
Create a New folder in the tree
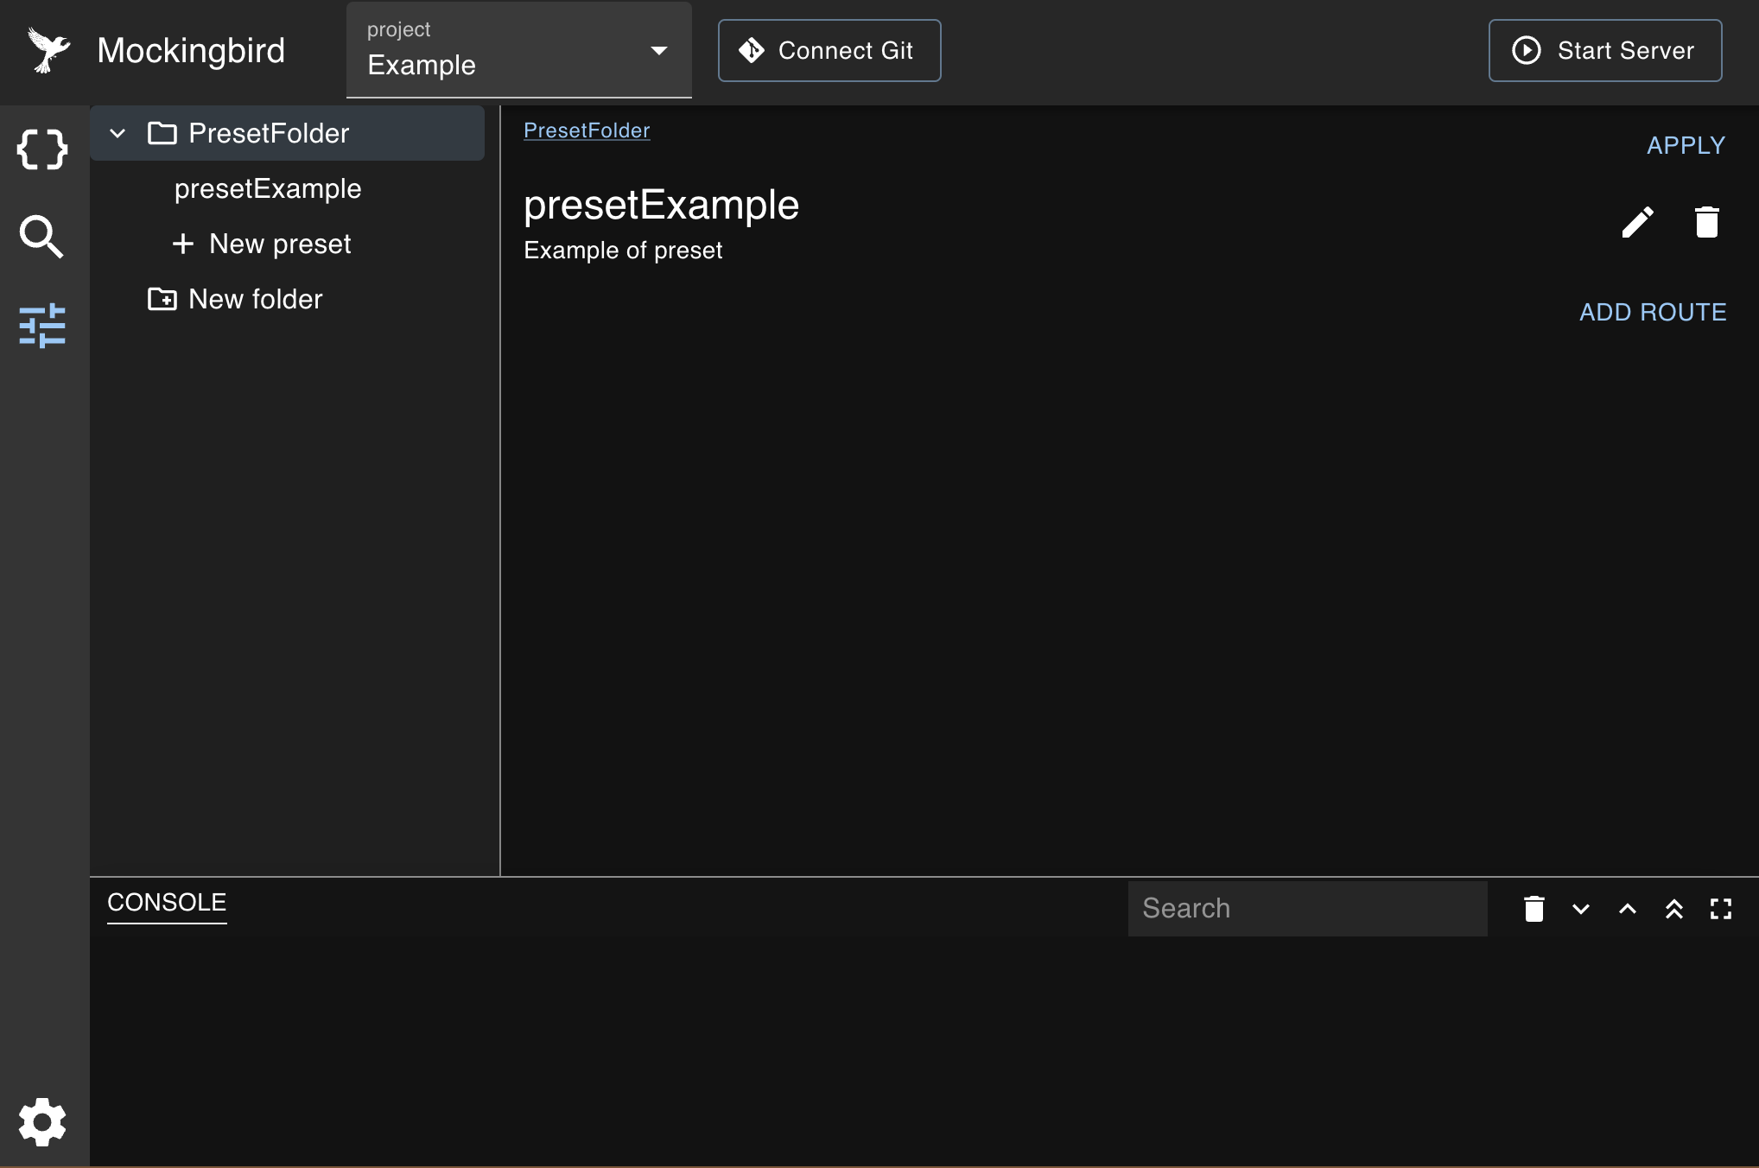pos(254,299)
